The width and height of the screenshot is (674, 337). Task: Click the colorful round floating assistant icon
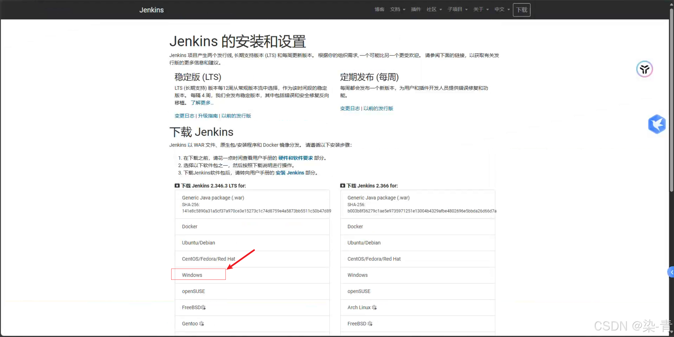pyautogui.click(x=644, y=69)
